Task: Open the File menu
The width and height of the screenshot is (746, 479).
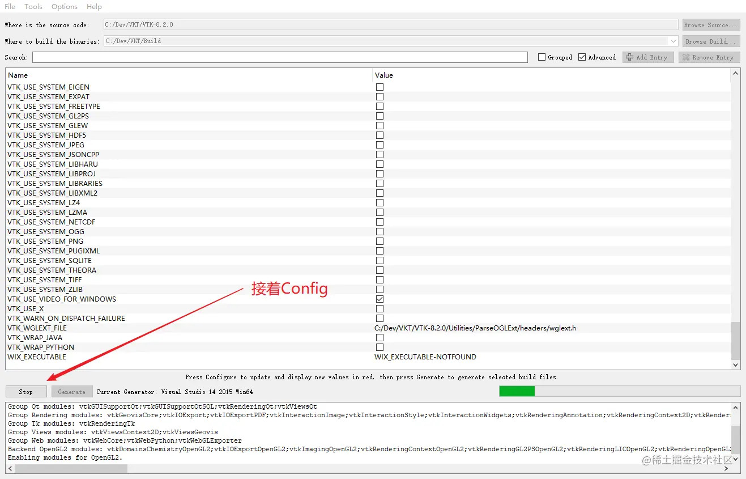Action: 10,6
